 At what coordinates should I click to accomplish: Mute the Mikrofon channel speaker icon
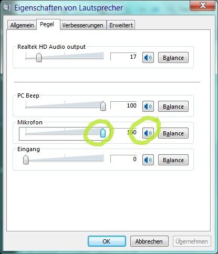coord(148,133)
